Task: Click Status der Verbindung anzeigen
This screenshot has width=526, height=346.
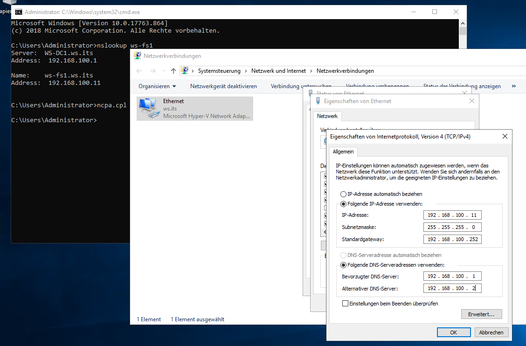Action: [x=462, y=86]
